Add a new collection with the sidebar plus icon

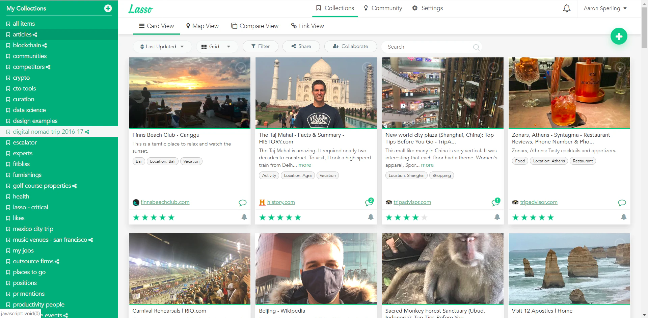(x=107, y=8)
